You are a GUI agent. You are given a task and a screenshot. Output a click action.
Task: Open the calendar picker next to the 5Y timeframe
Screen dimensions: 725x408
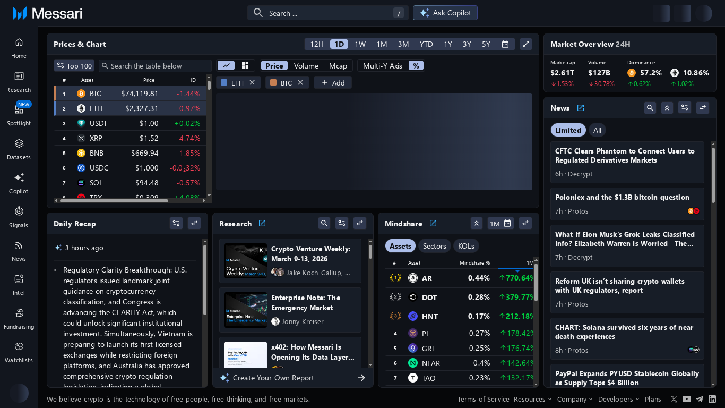click(x=505, y=44)
